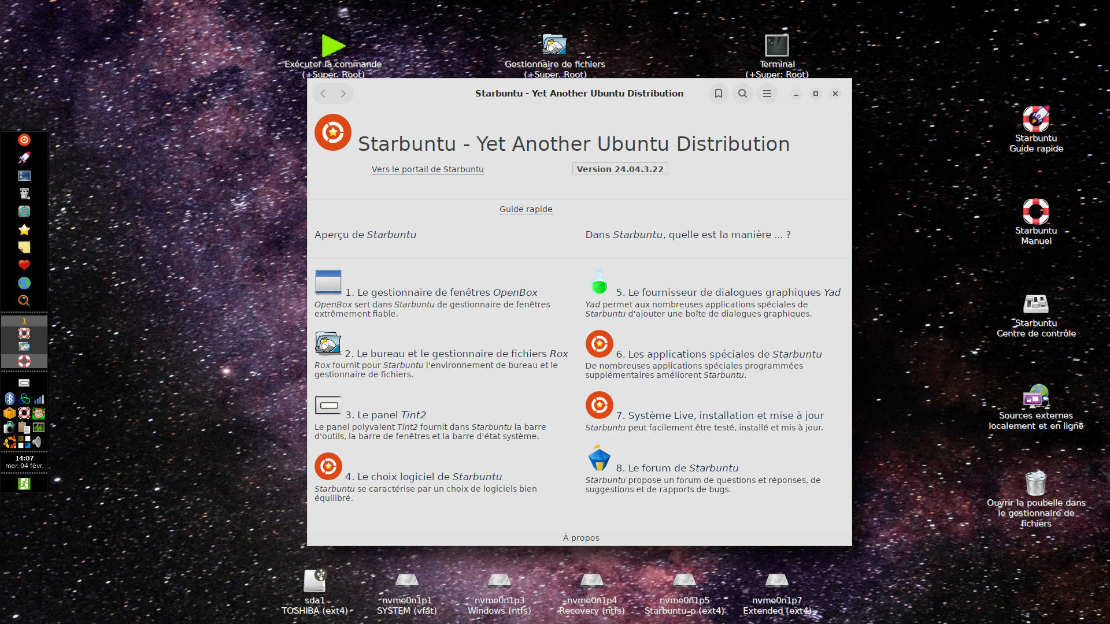Open the hamburger menu in header bar

[767, 94]
